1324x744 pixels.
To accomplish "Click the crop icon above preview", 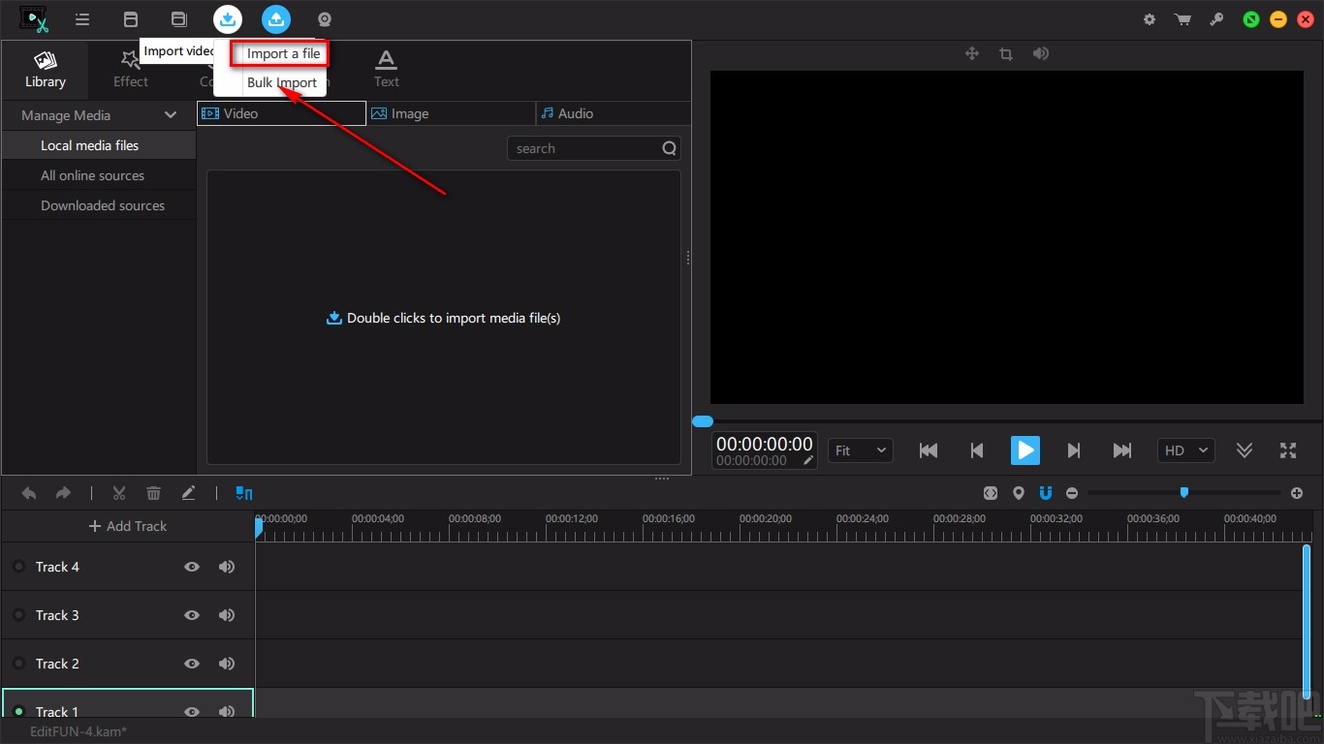I will (x=1006, y=54).
